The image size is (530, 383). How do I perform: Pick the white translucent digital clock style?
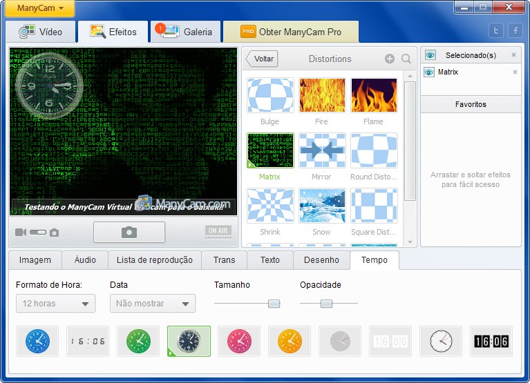[390, 341]
